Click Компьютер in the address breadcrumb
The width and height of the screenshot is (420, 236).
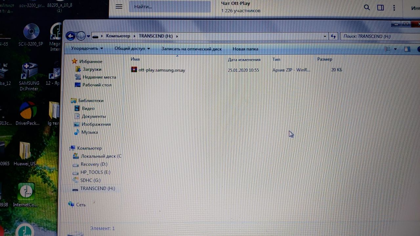coord(118,36)
